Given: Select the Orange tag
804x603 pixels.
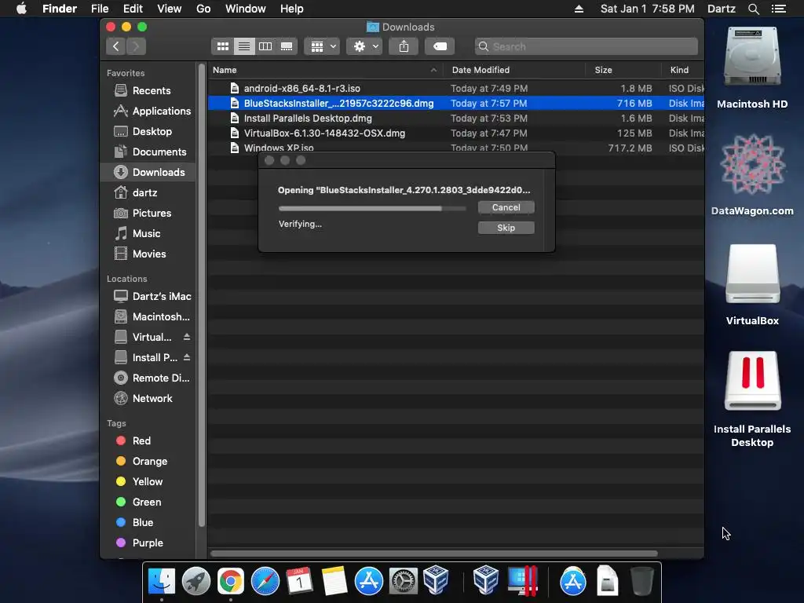Looking at the screenshot, I should [148, 462].
